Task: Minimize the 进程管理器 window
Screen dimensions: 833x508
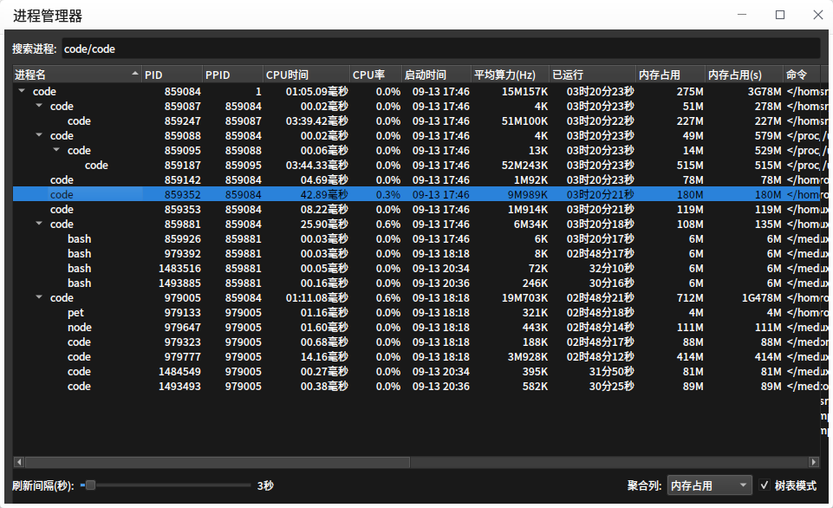Action: 742,15
